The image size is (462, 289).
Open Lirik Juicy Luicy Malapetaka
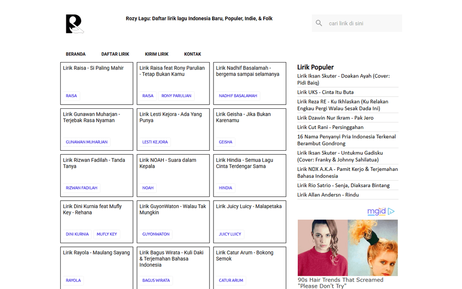click(249, 206)
